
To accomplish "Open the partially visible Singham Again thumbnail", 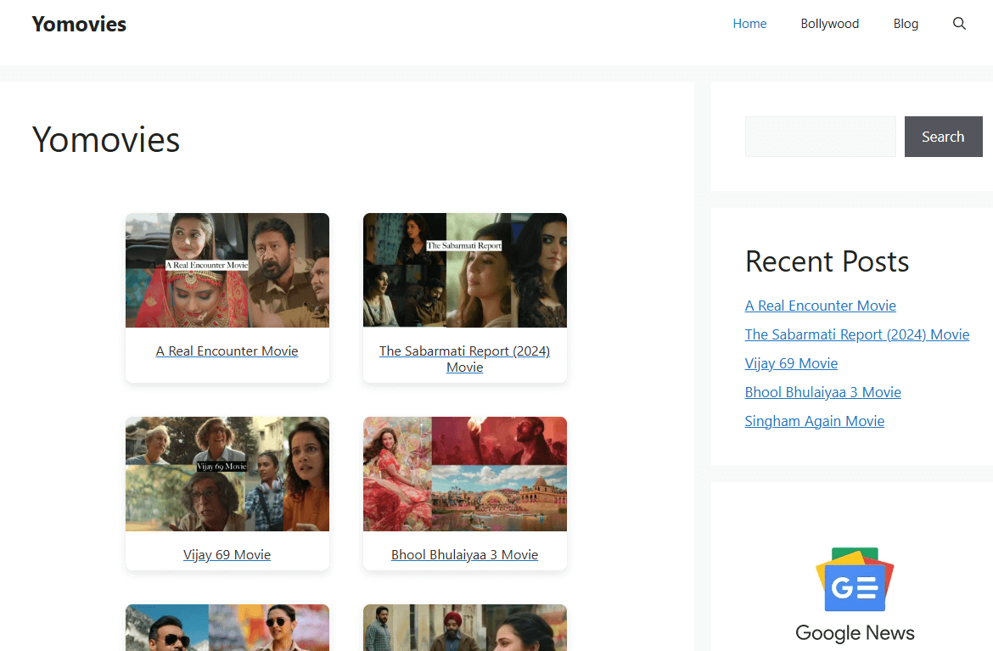I will tap(227, 627).
